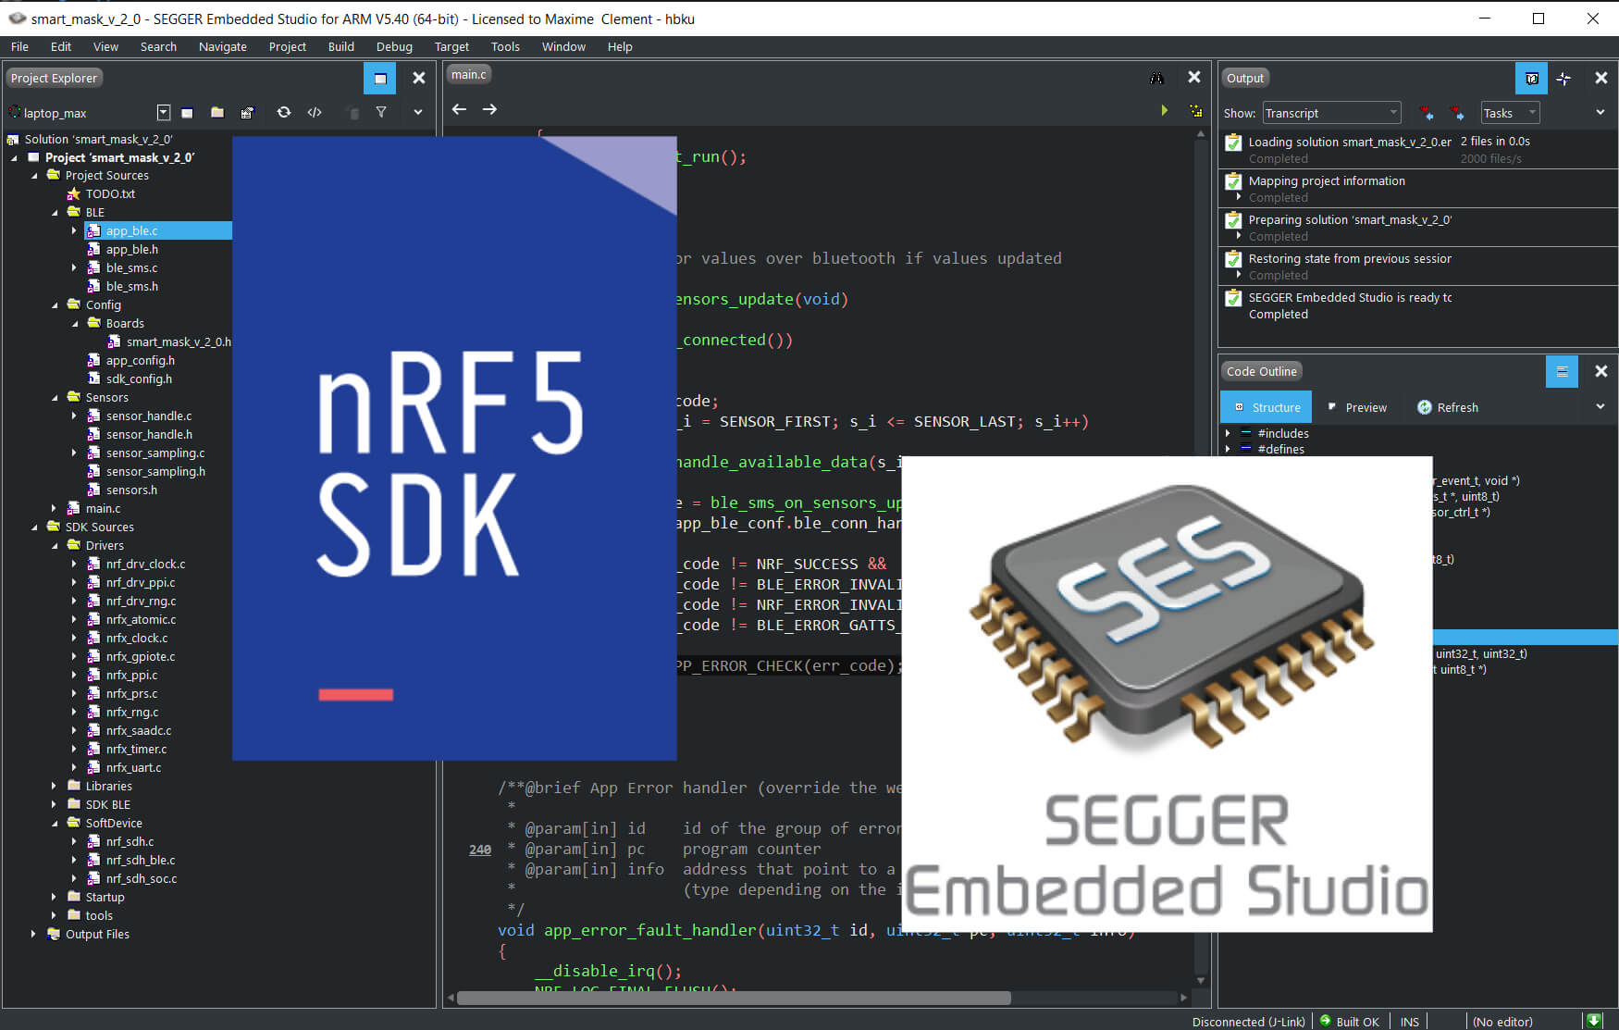This screenshot has height=1030, width=1619.
Task: Click the green status icon at bottom-right corner
Action: 1593,1021
